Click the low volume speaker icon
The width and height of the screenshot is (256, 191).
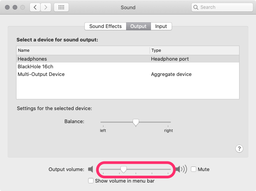[x=90, y=169]
